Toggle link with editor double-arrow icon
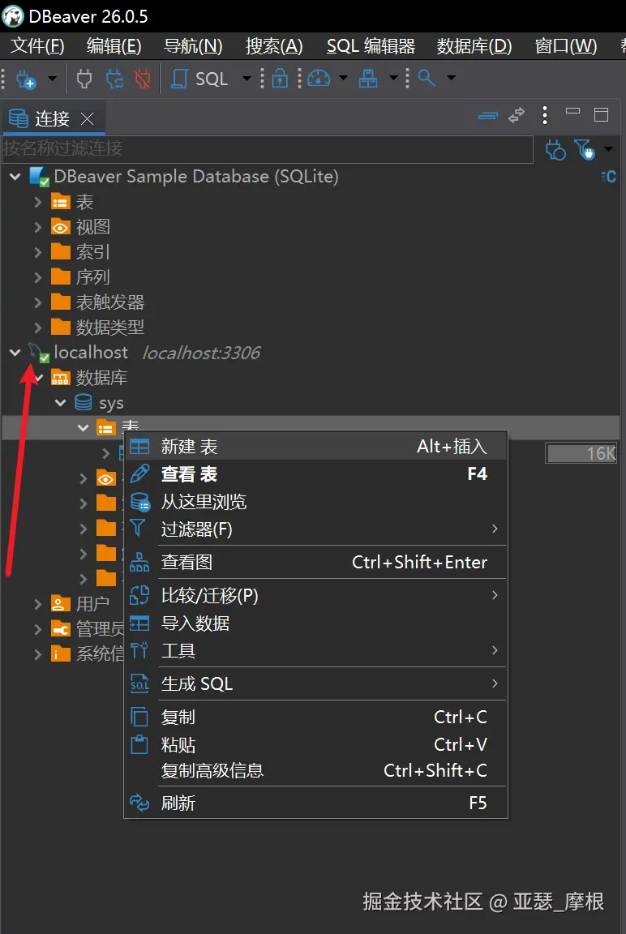The height and width of the screenshot is (934, 626). pos(517,115)
